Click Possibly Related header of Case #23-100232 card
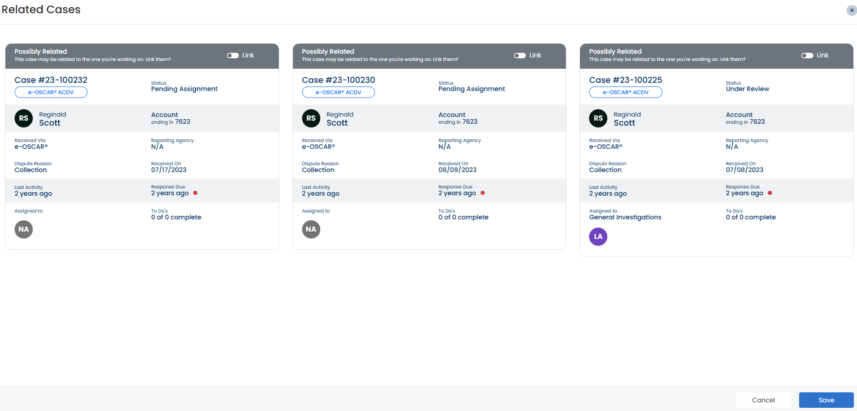857x411 pixels. coord(41,51)
